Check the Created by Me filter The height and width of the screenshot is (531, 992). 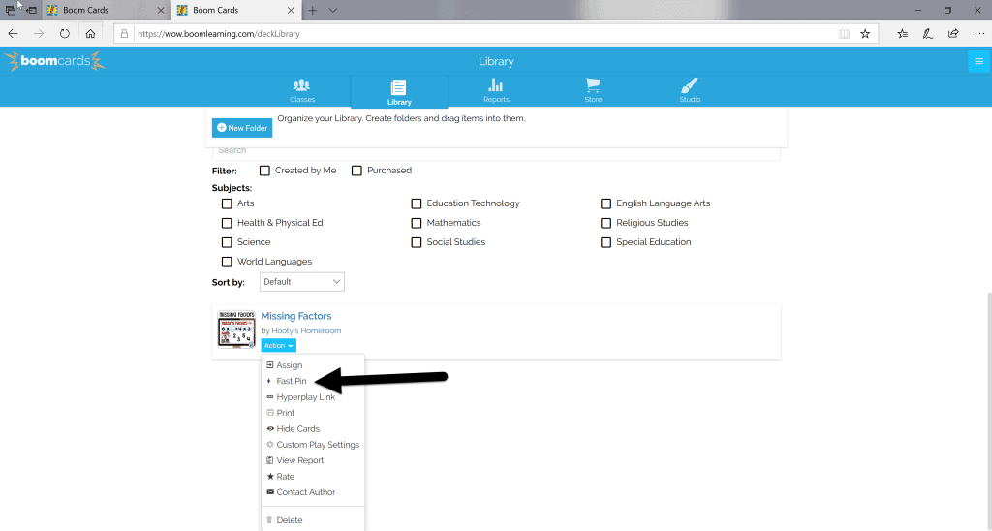click(x=264, y=171)
